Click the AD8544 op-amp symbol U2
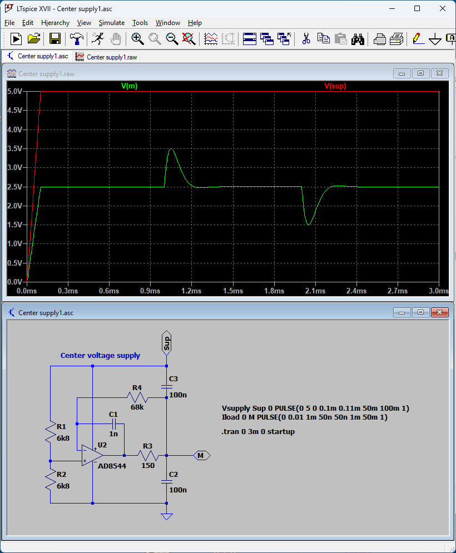 tap(92, 455)
